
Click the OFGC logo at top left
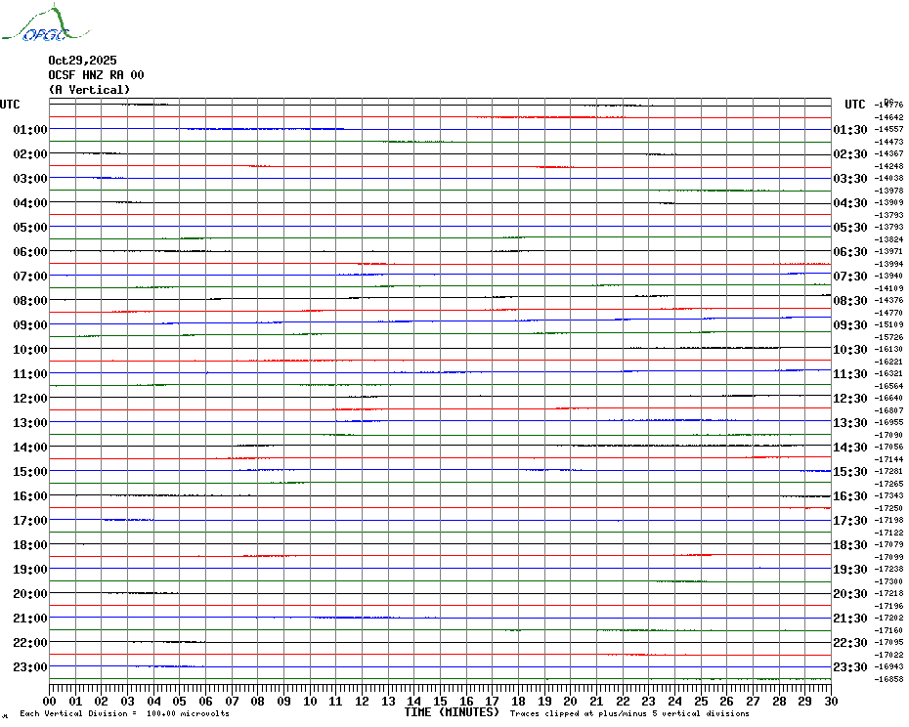click(x=46, y=23)
